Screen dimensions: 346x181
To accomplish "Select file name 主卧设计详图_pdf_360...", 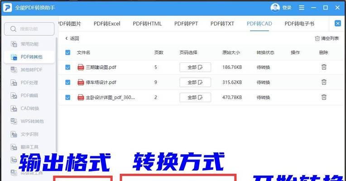I will pos(110,97).
